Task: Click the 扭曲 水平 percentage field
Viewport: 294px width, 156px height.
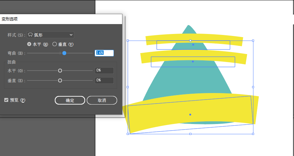Action: tap(104, 71)
